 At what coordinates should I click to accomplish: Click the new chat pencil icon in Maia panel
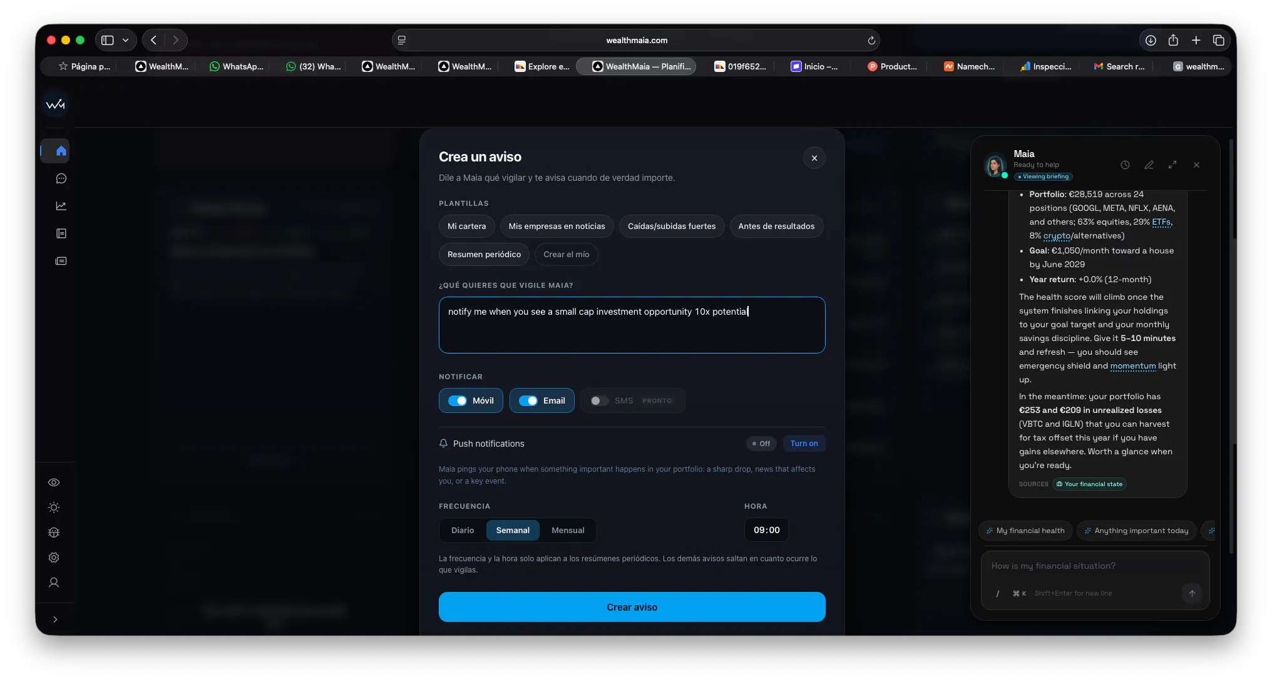[x=1149, y=165]
